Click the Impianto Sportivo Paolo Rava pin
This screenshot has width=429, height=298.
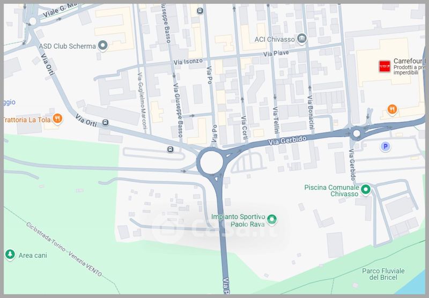[272, 220]
